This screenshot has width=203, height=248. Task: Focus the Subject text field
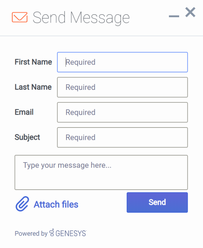click(122, 137)
